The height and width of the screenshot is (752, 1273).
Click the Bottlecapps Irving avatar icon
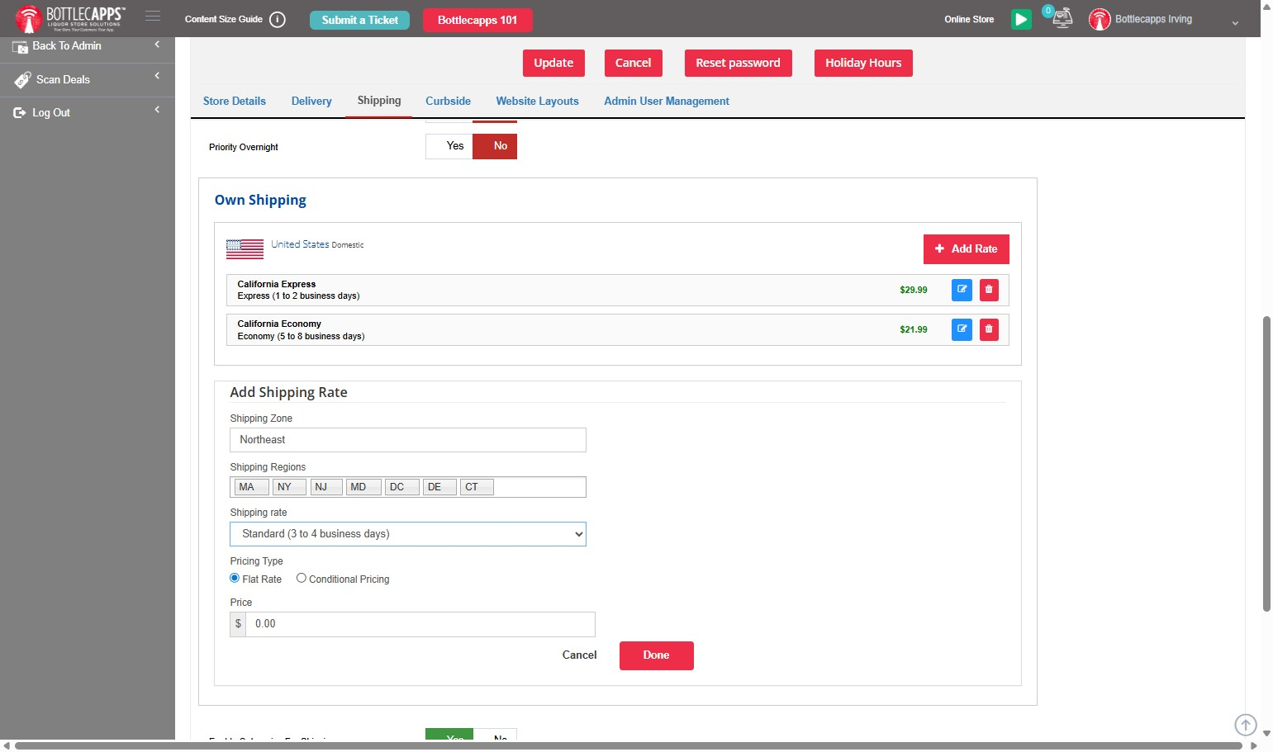click(x=1100, y=19)
